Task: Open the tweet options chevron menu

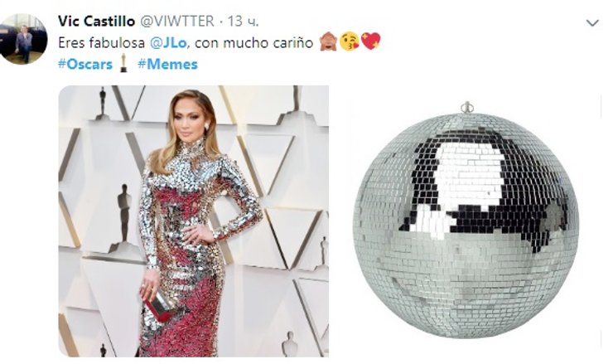Action: click(592, 22)
